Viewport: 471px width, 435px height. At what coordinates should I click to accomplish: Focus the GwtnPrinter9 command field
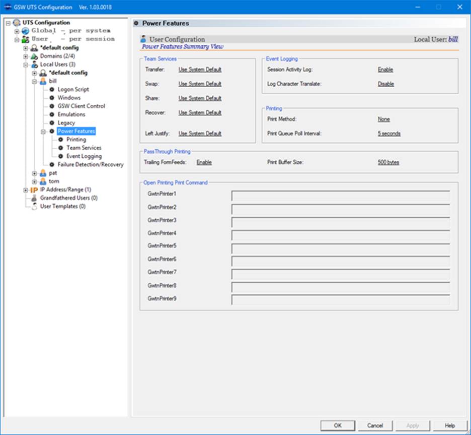pos(341,300)
